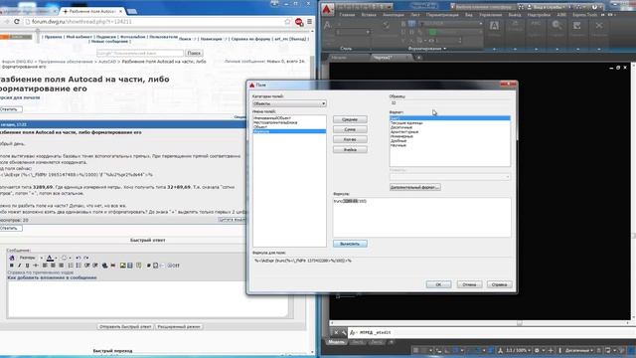
Task: Open the Главная ribbon tab
Action: coord(347,15)
